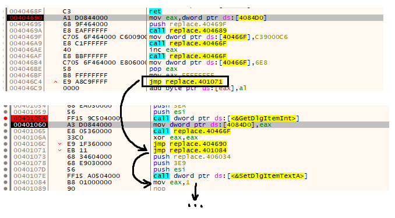Select address 0040469F
Image resolution: width=395 pixels, height=218 pixels.
pyautogui.click(x=26, y=37)
